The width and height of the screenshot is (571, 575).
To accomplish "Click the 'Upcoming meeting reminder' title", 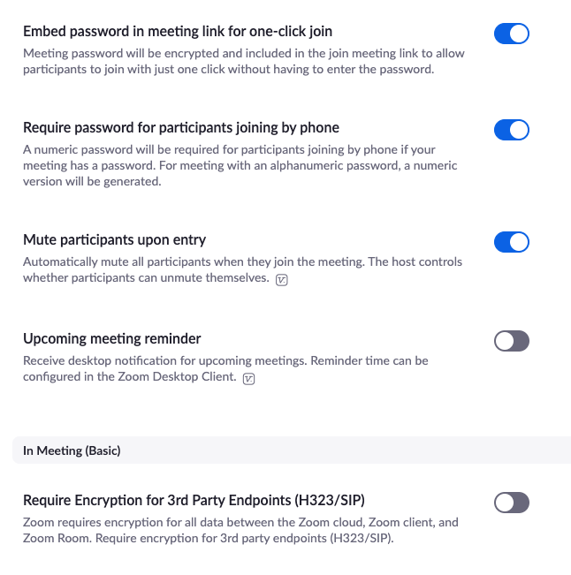I will (112, 338).
